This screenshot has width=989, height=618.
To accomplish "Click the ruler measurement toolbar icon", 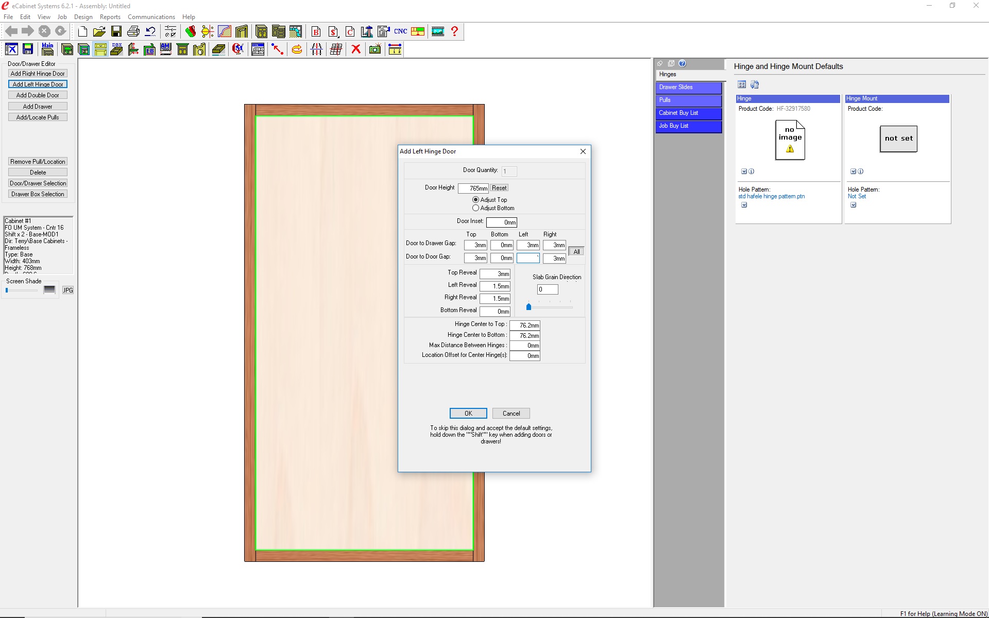I will (x=395, y=49).
